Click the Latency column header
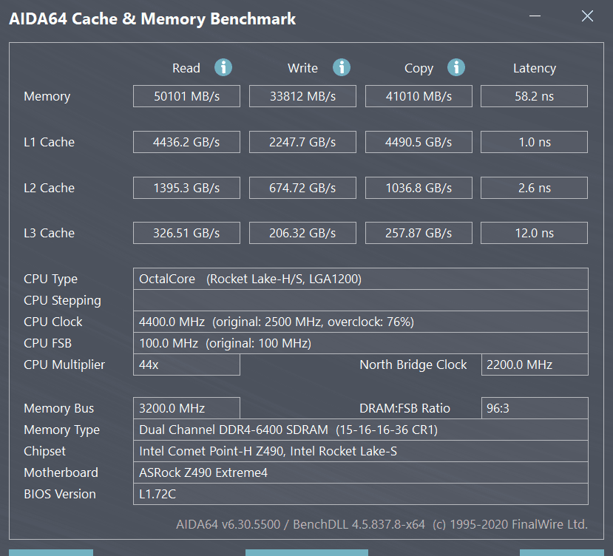Viewport: 613px width, 556px height. (535, 69)
